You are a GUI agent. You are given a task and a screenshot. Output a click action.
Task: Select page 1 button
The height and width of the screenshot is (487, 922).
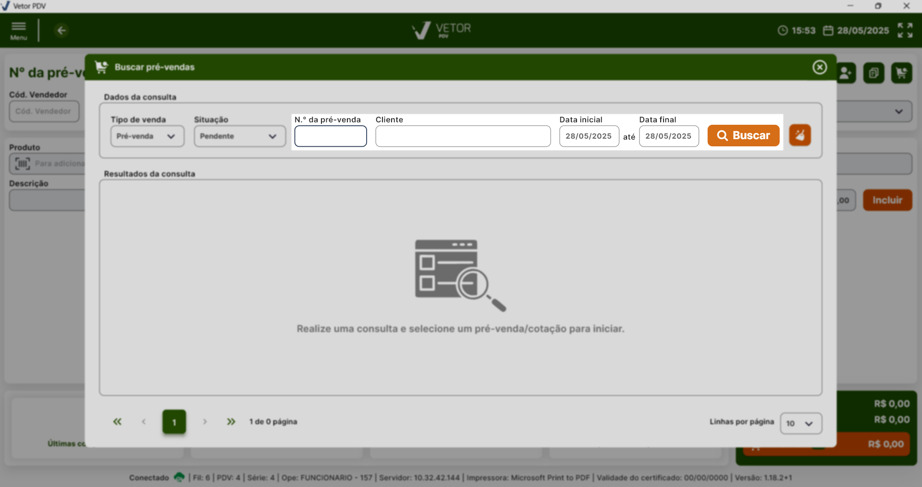[174, 422]
